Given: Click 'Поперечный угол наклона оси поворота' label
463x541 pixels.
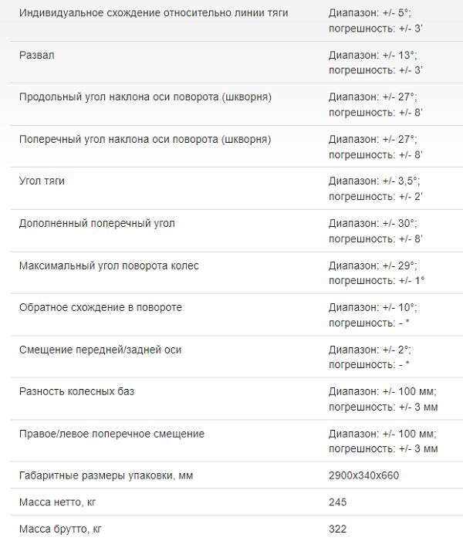Looking at the screenshot, I should click(x=145, y=140).
